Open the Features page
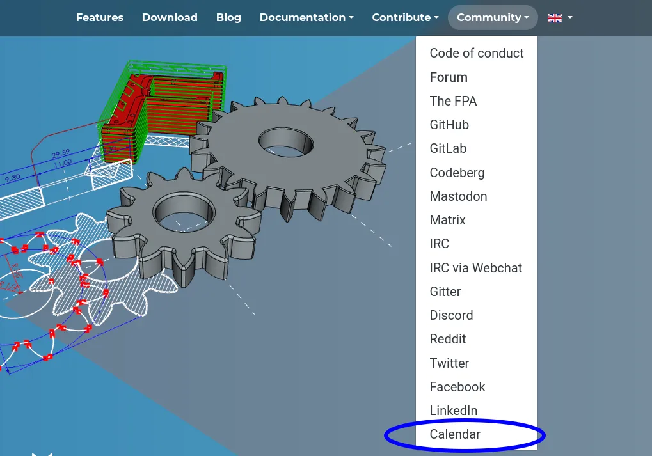652x456 pixels. click(100, 17)
